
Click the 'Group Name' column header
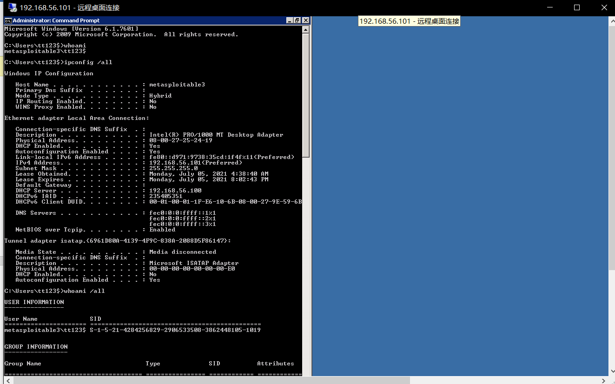coord(23,364)
